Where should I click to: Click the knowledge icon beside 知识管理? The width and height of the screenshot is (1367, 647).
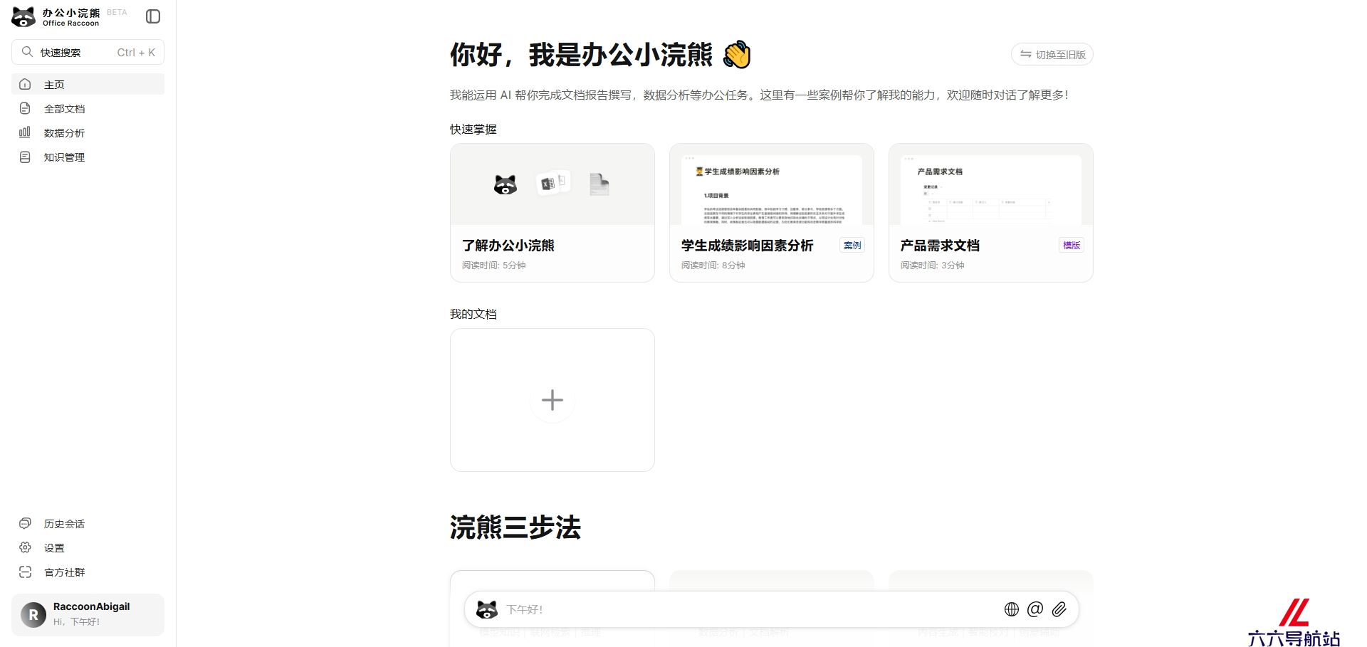tap(25, 157)
